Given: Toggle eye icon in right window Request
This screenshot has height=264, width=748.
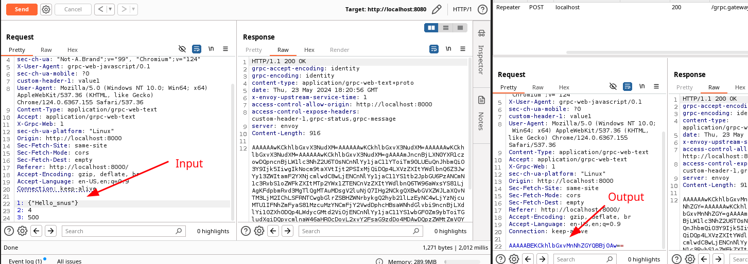Looking at the screenshot, I should (613, 86).
